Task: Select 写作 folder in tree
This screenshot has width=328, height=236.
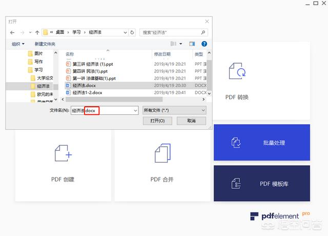Action: (35, 62)
